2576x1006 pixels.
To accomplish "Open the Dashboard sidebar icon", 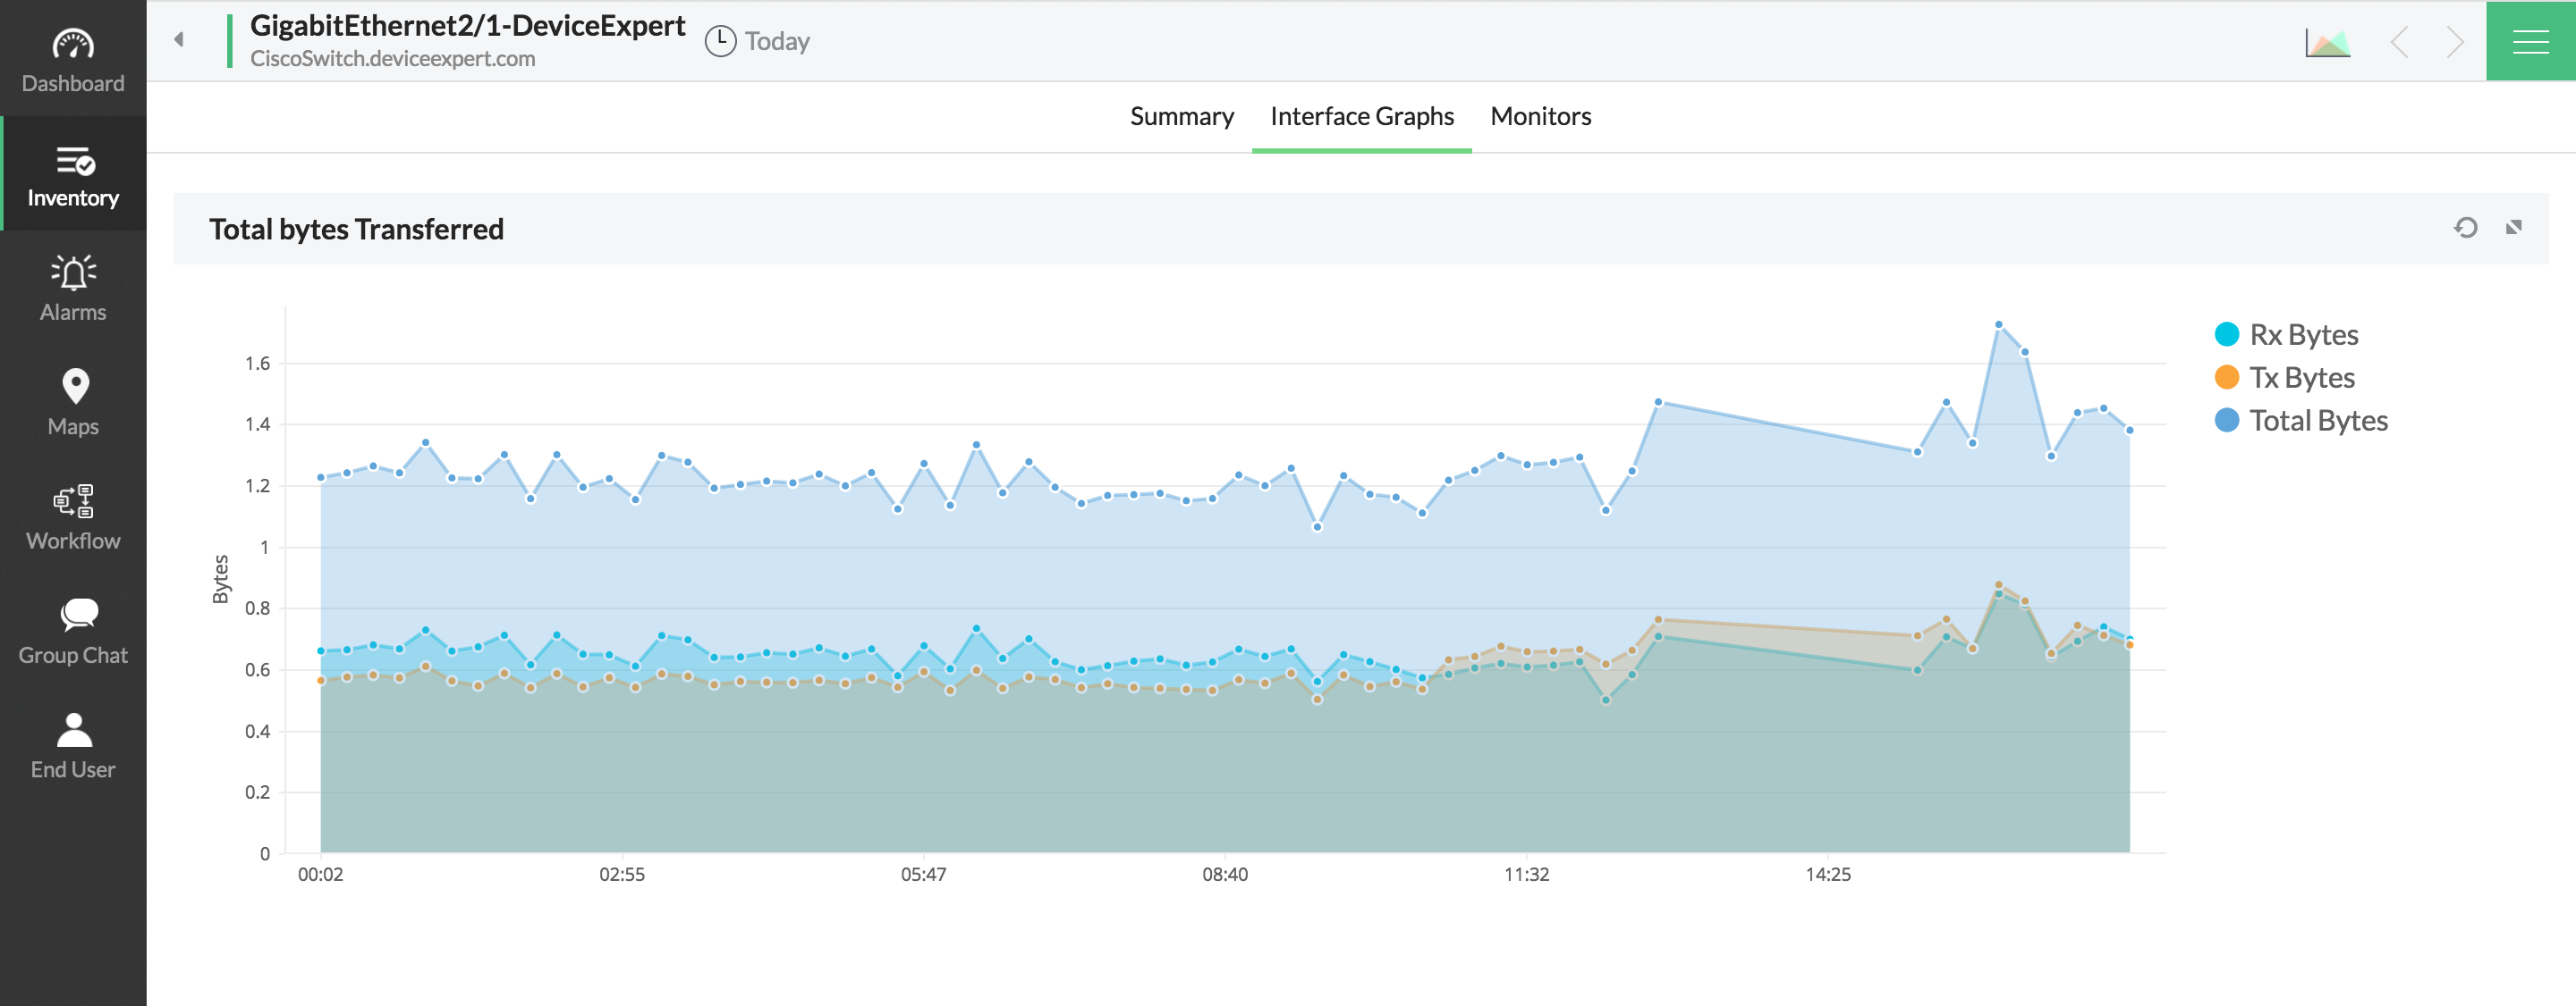I will tap(73, 46).
